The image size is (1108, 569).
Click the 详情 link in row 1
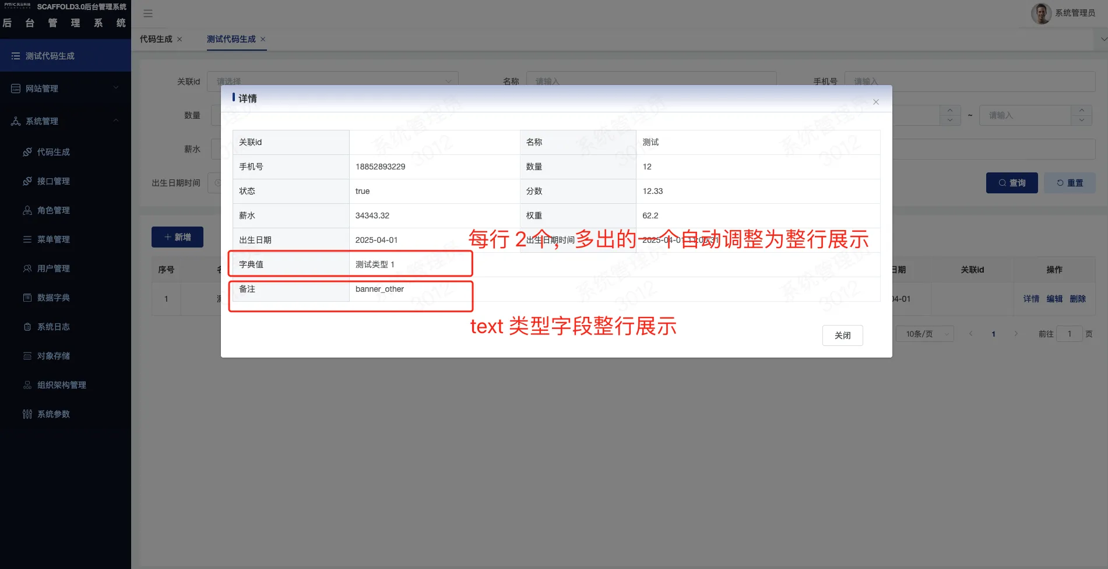(1031, 299)
